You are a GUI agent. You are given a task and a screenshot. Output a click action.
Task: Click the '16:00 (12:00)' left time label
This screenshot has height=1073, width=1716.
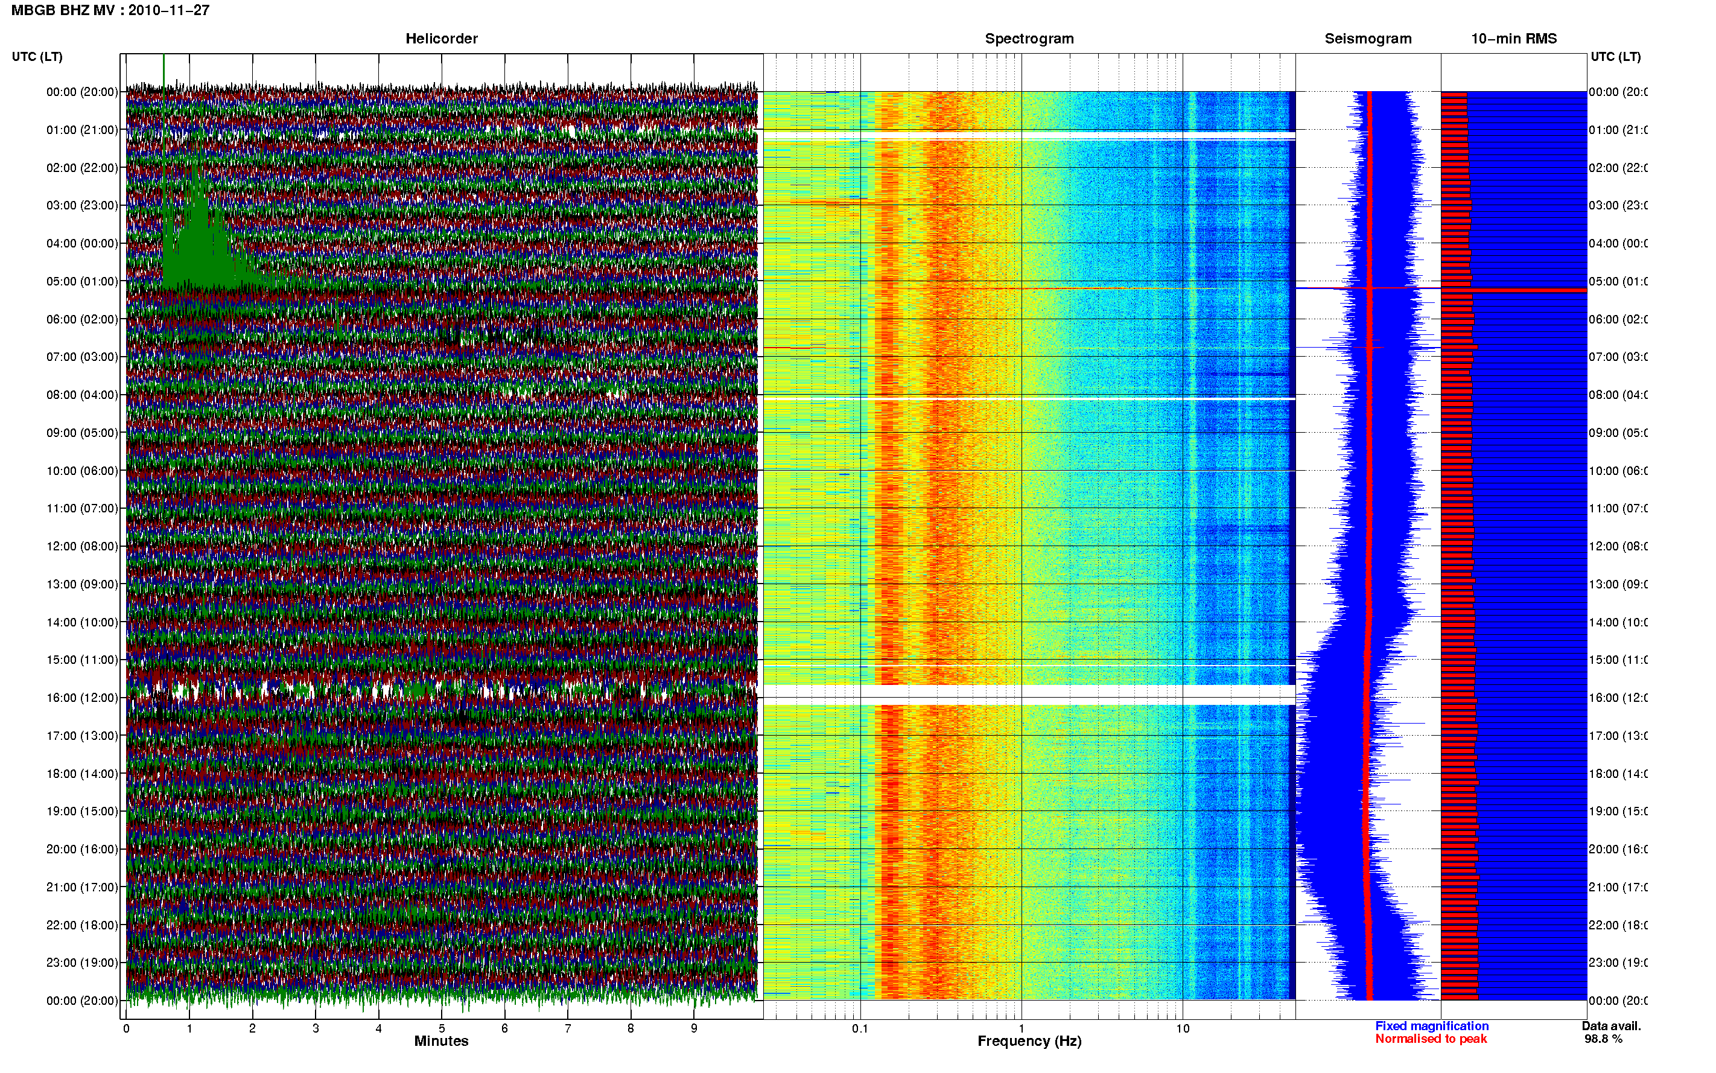click(82, 698)
